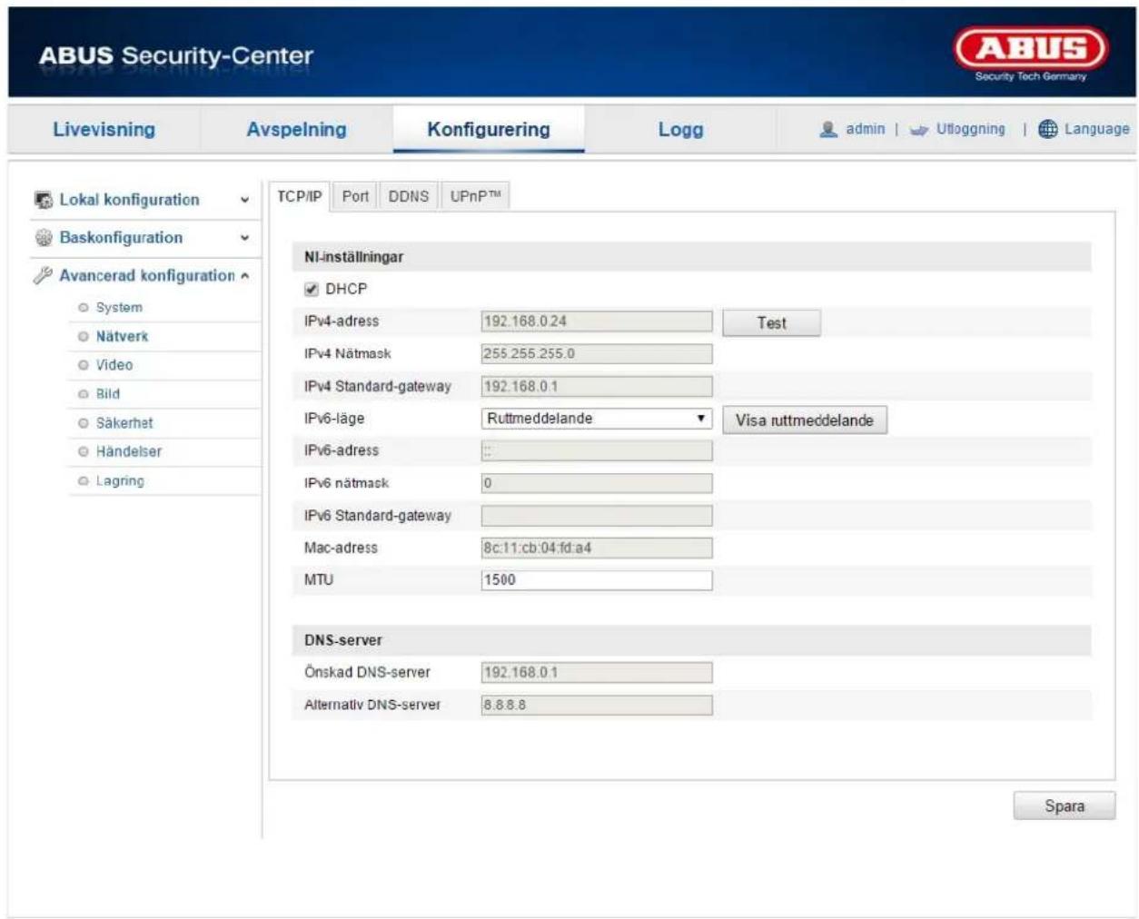Click the admin user icon
1139x919 pixels.
point(827,129)
